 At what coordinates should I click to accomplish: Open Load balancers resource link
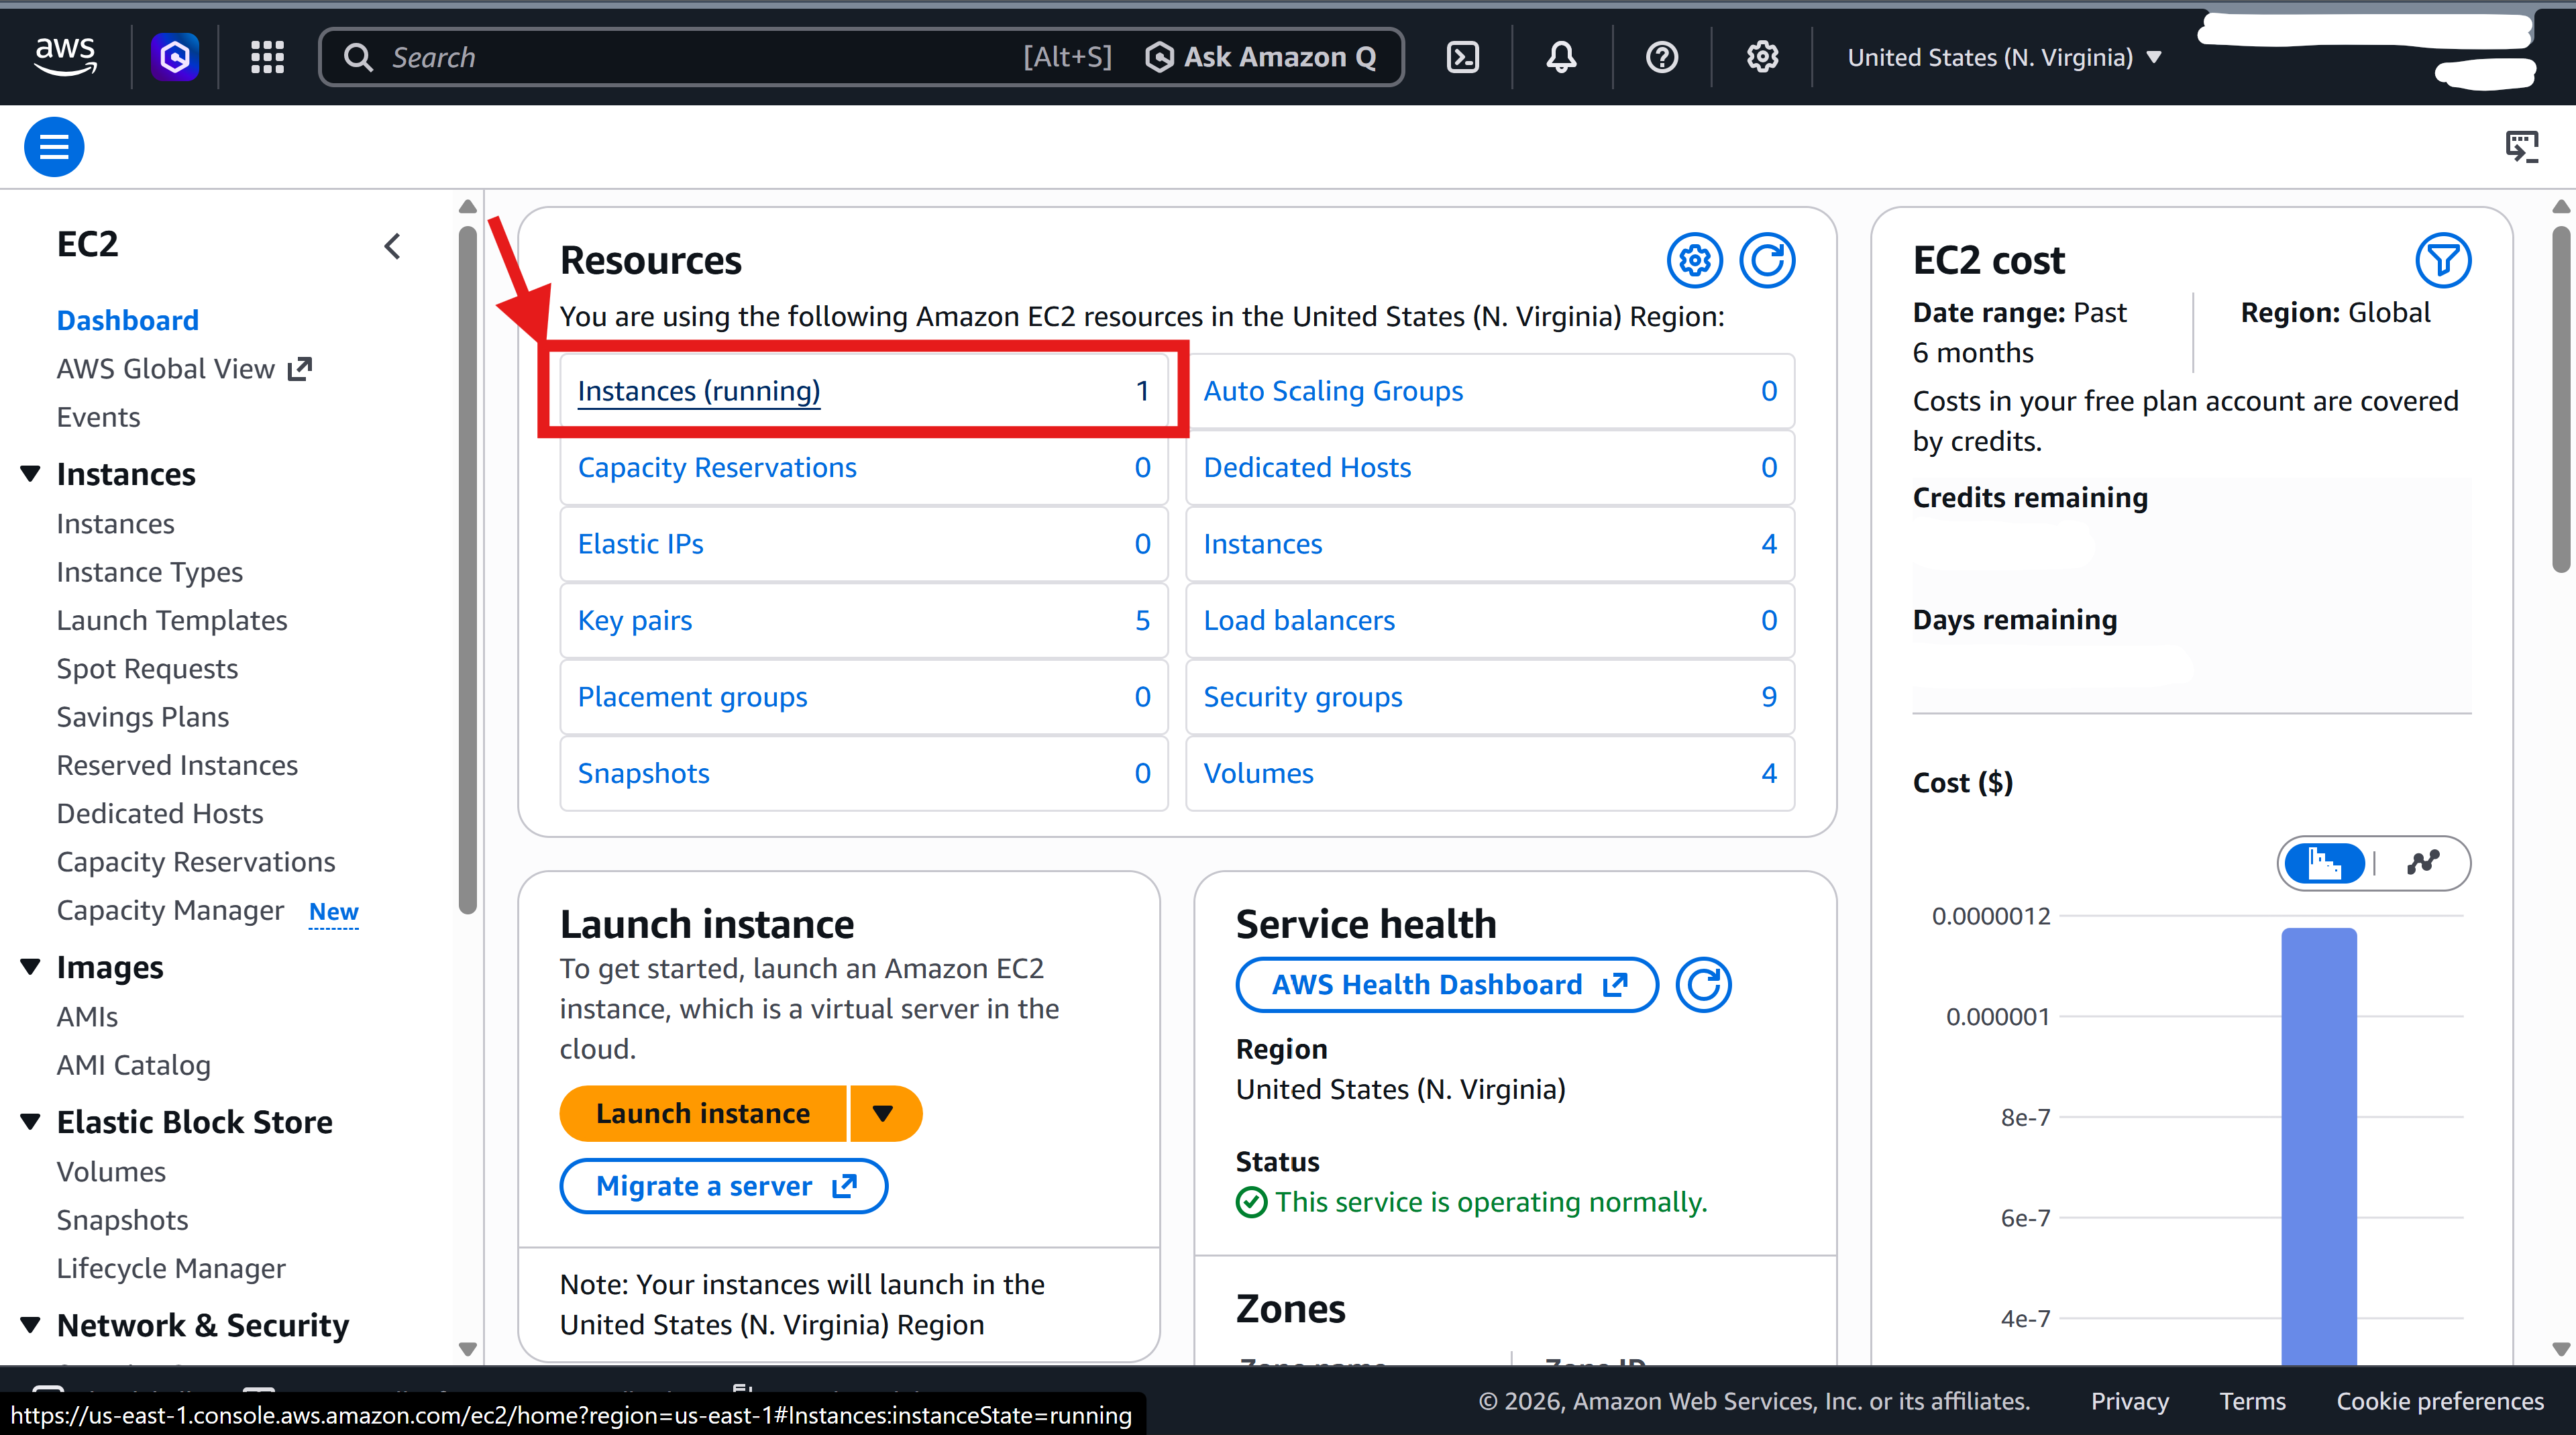click(x=1299, y=620)
